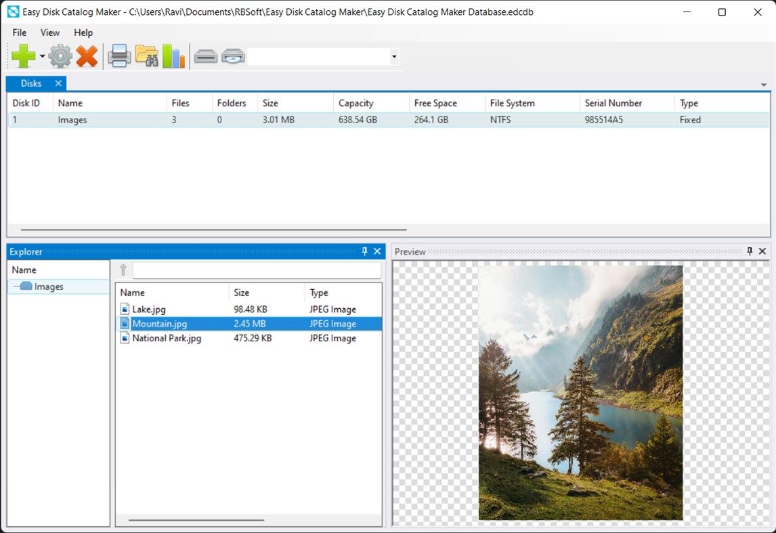776x533 pixels.
Task: Click the first disk drive icon
Action: 206,57
